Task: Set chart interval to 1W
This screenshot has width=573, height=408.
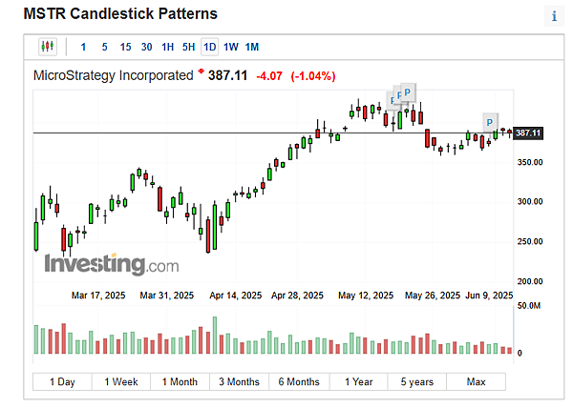Action: (231, 47)
